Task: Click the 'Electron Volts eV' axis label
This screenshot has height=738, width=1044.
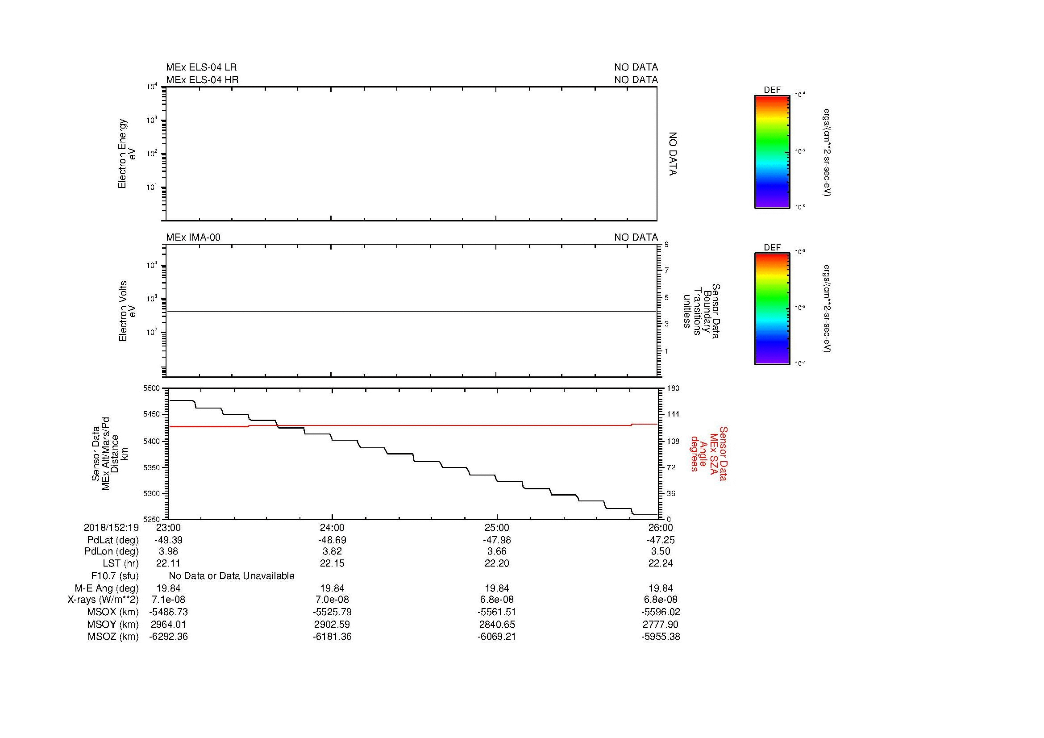Action: (x=127, y=311)
